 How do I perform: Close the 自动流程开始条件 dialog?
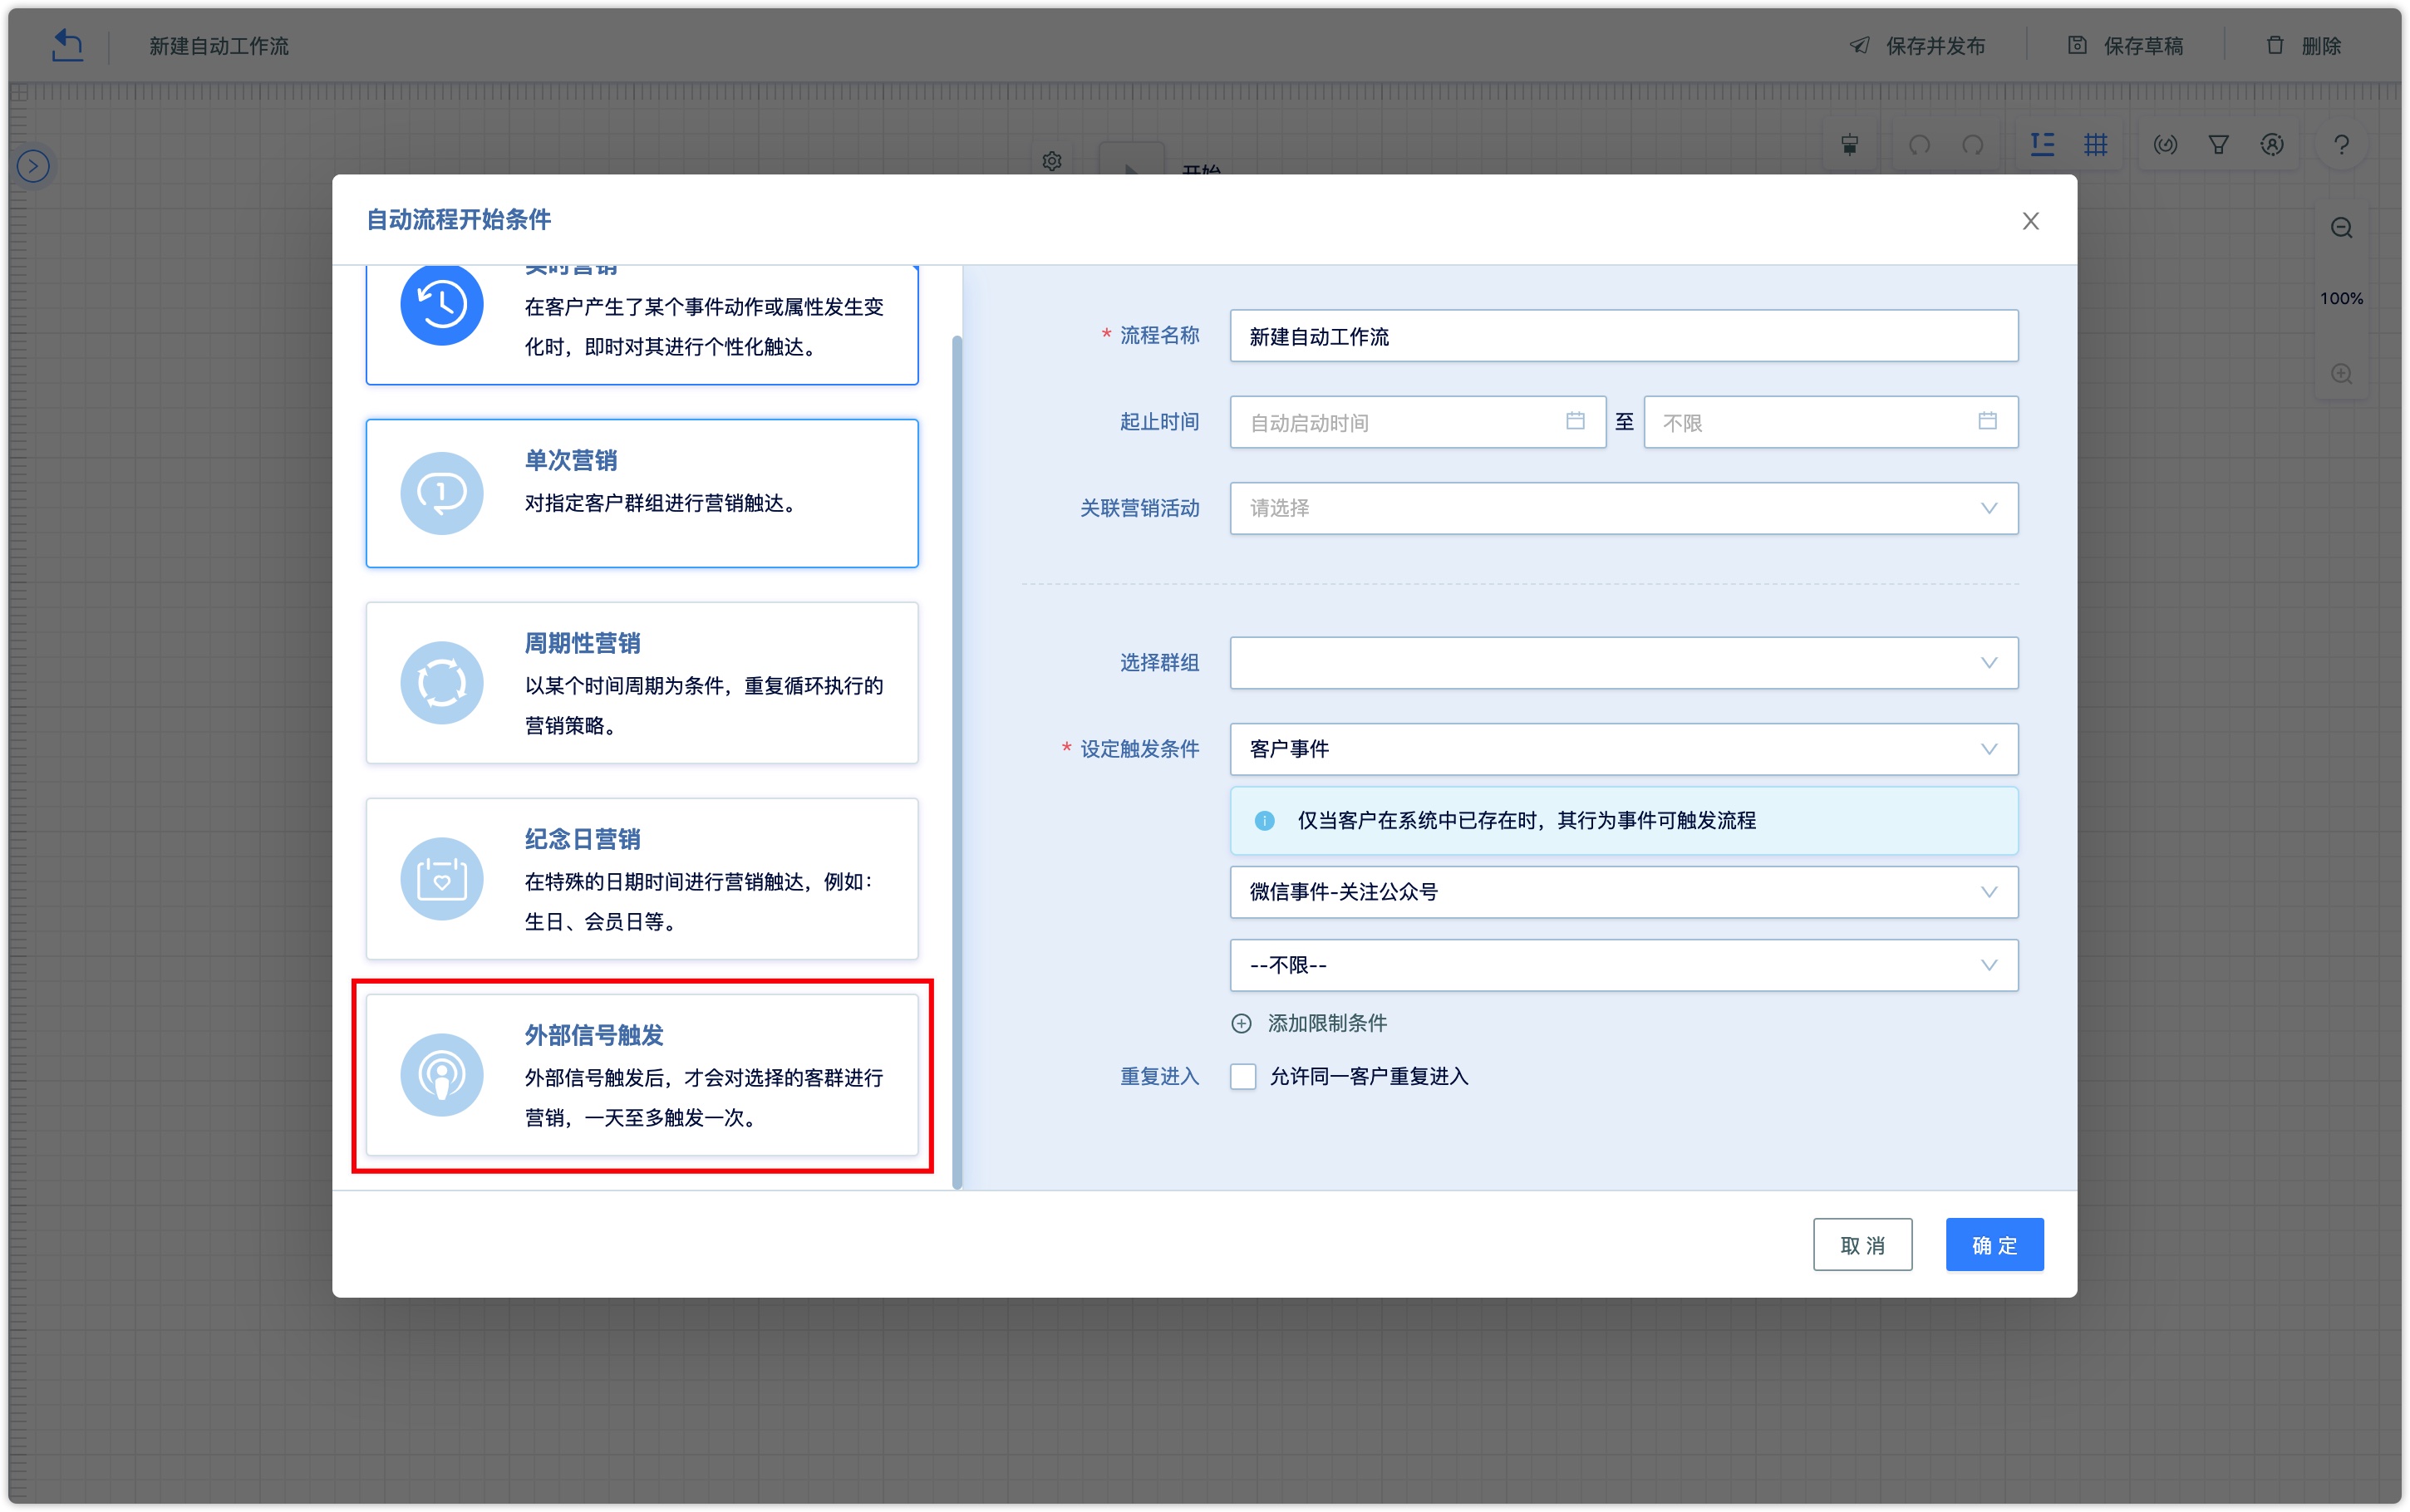click(2030, 221)
